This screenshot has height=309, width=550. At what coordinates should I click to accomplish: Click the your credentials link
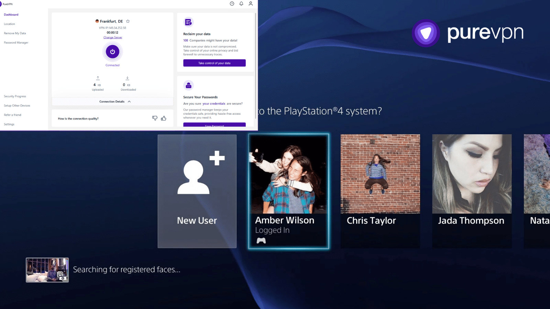point(214,104)
